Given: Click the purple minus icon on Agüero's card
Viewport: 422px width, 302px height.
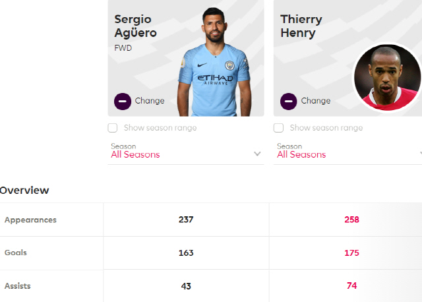Looking at the screenshot, I should tap(123, 101).
